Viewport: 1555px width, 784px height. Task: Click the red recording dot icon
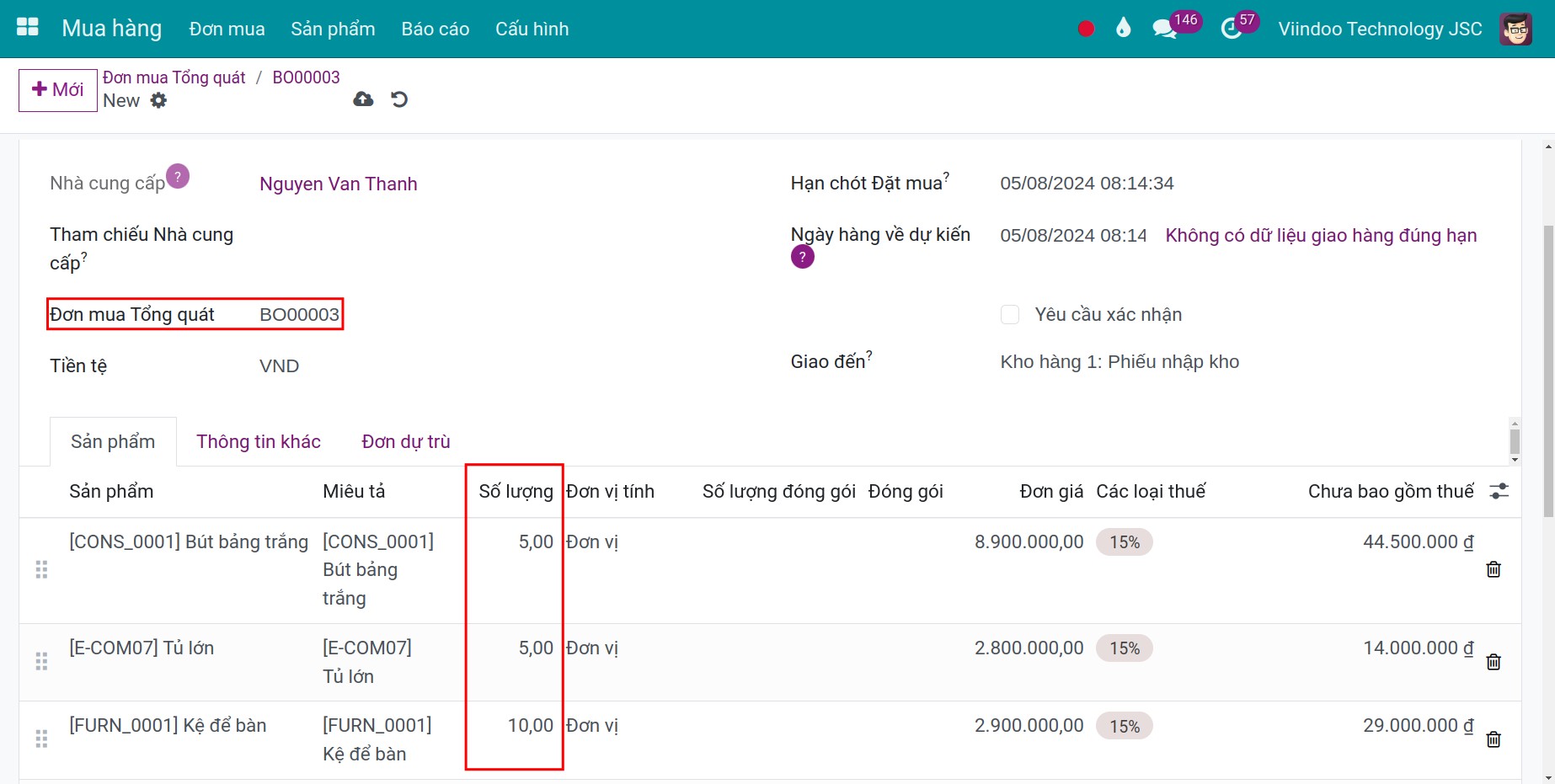pyautogui.click(x=1086, y=29)
